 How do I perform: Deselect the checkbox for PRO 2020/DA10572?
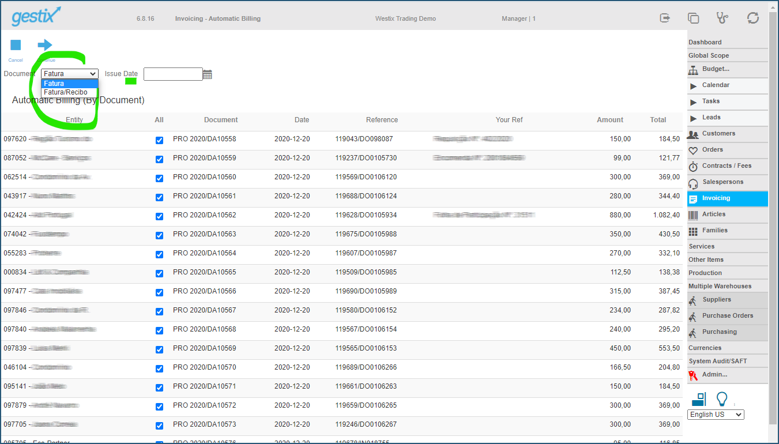tap(160, 407)
